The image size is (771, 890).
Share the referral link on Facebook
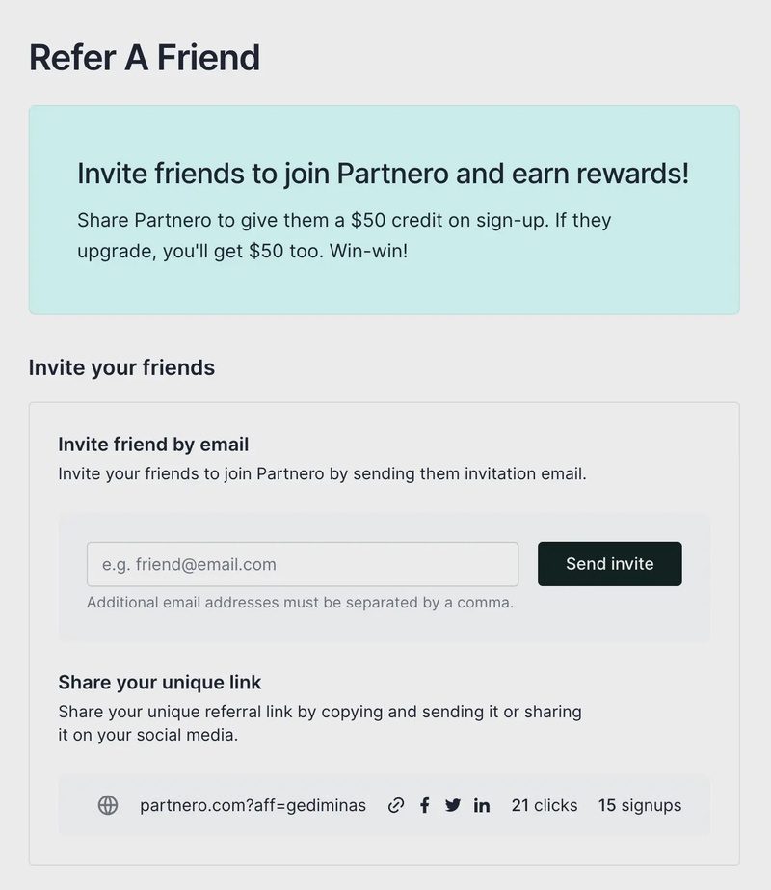(425, 804)
